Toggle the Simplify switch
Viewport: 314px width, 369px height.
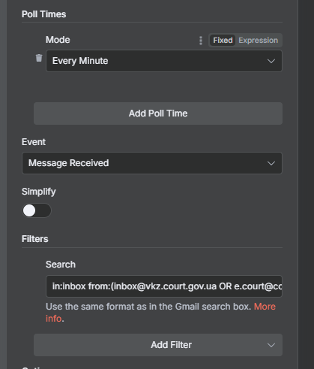pyautogui.click(x=37, y=210)
